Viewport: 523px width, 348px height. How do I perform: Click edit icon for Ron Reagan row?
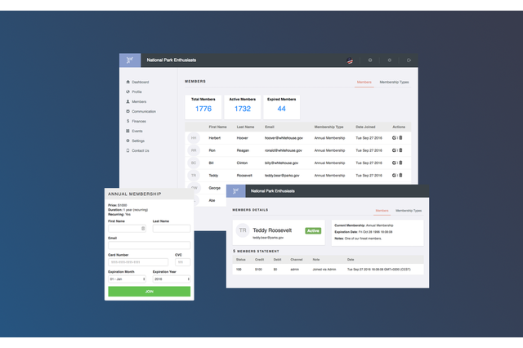pyautogui.click(x=394, y=150)
